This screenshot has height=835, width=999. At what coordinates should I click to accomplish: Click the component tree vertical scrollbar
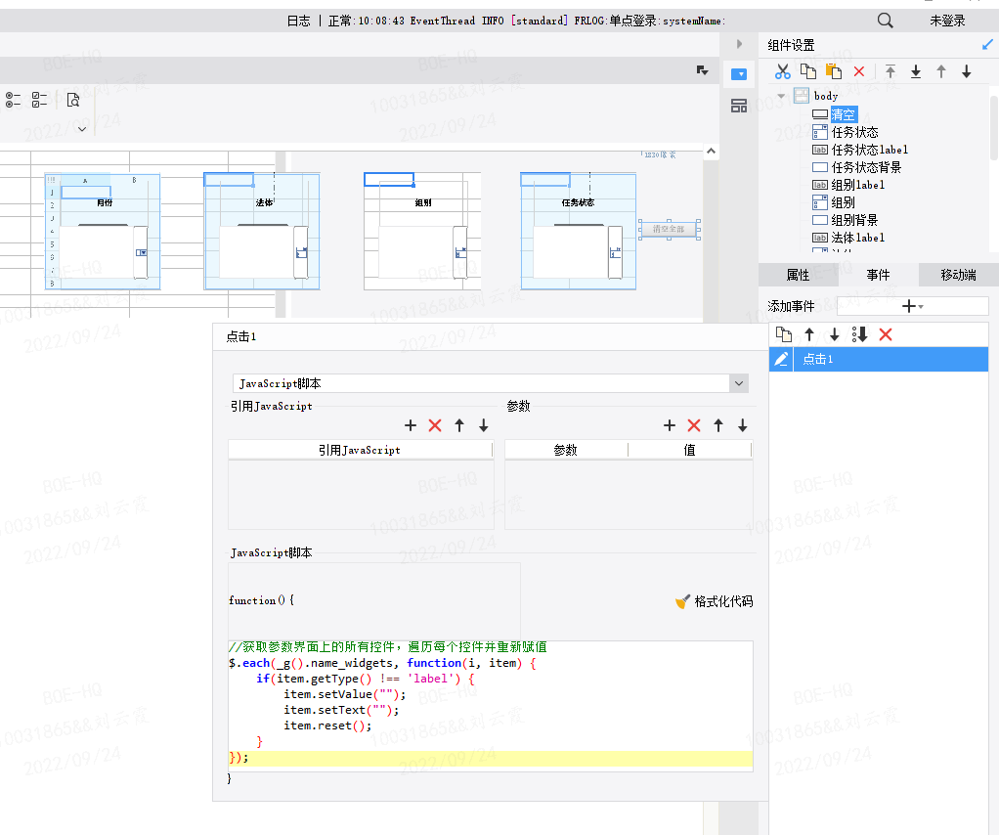pyautogui.click(x=994, y=127)
